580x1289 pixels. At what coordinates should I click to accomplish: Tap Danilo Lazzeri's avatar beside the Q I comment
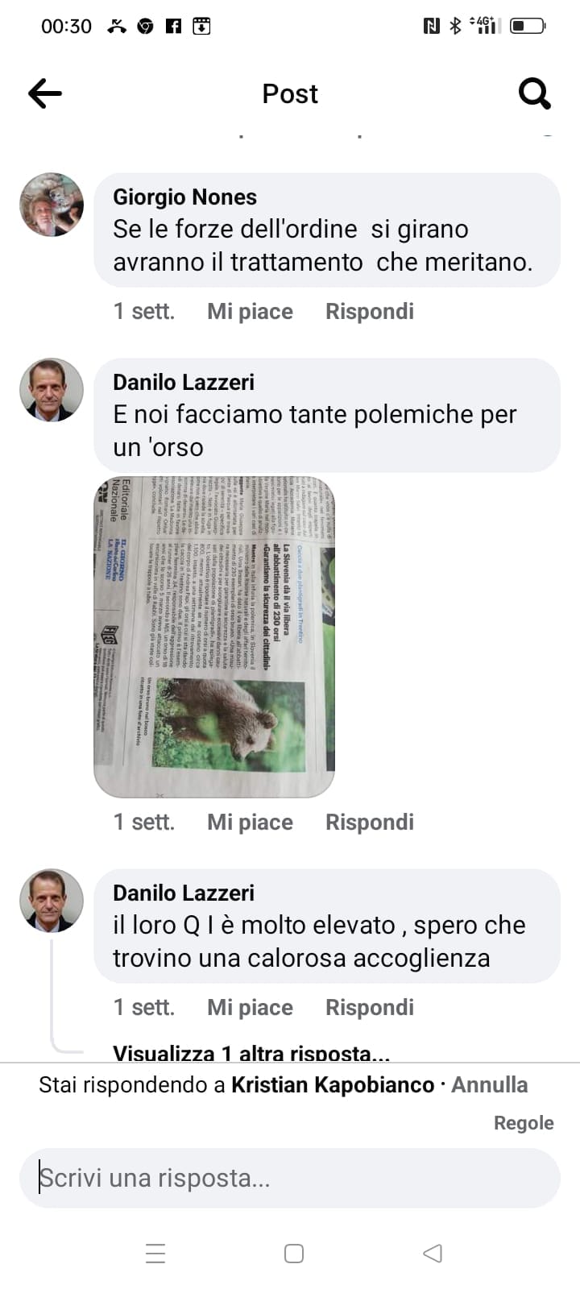tap(52, 901)
